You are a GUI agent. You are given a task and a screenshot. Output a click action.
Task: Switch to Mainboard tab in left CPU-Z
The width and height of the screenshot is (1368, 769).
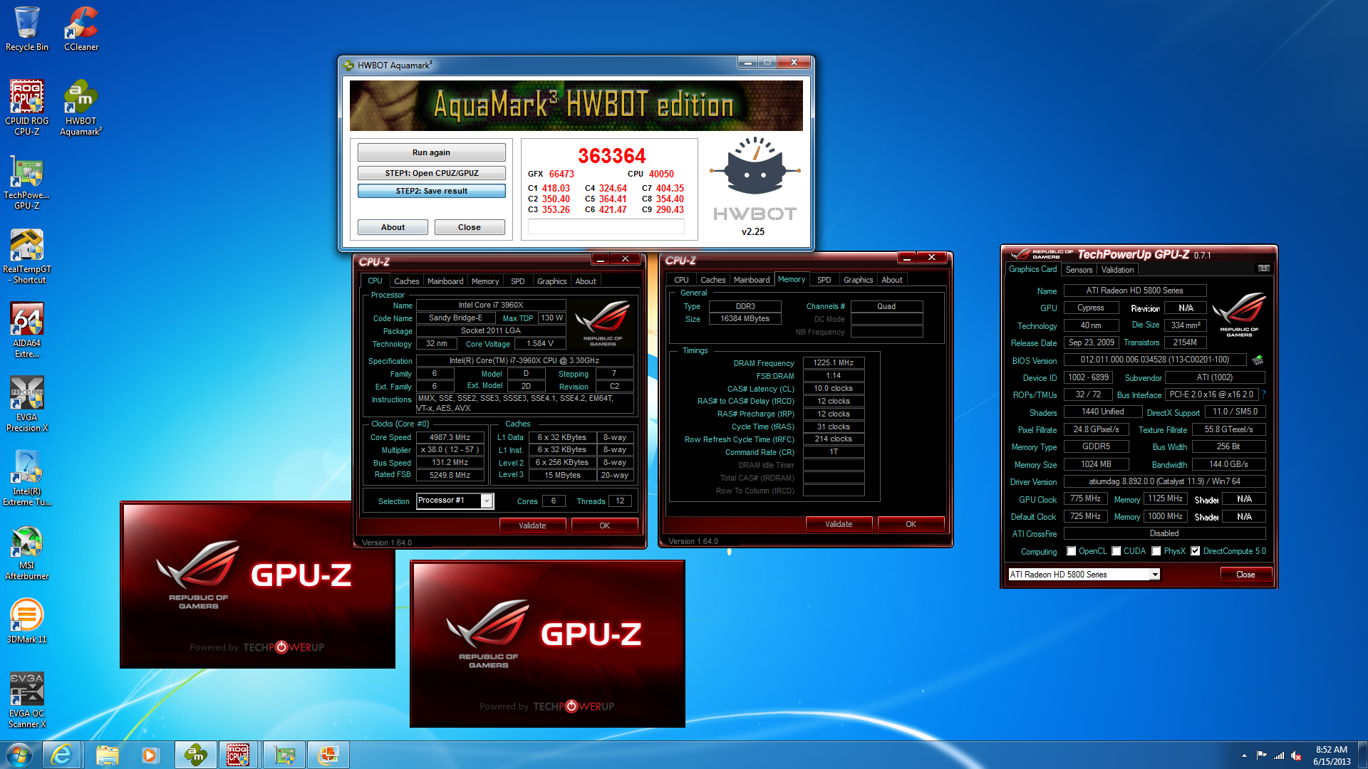(x=445, y=281)
